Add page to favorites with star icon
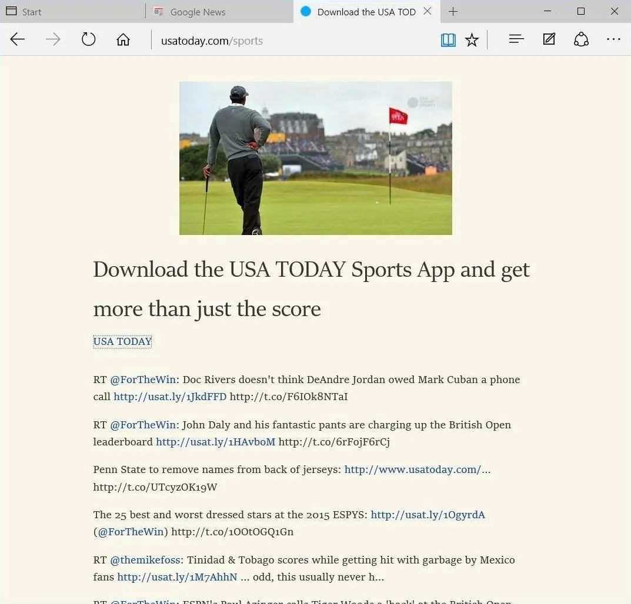Viewport: 631px width, 604px height. coord(472,40)
